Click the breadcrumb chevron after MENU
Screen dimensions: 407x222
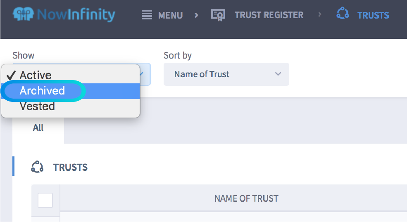196,15
